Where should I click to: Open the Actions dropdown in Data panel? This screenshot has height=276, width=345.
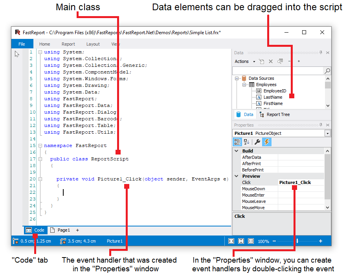point(245,61)
